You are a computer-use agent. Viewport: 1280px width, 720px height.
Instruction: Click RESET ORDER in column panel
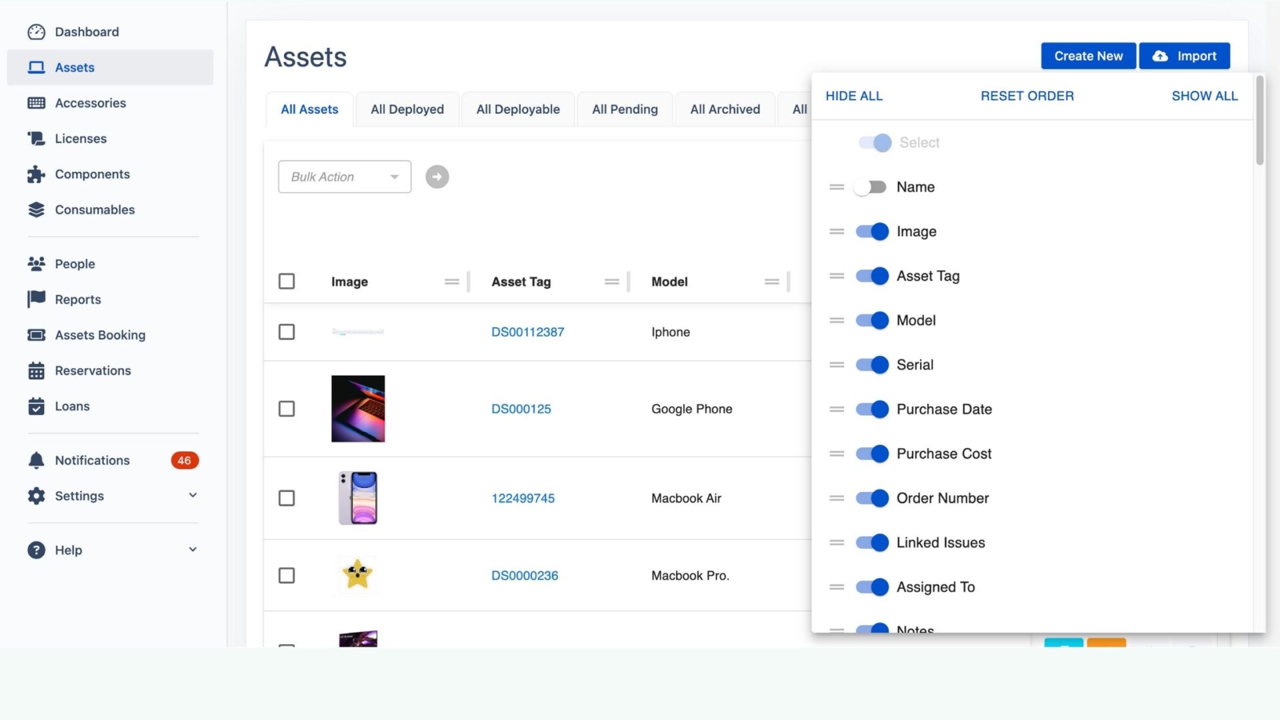(1027, 96)
